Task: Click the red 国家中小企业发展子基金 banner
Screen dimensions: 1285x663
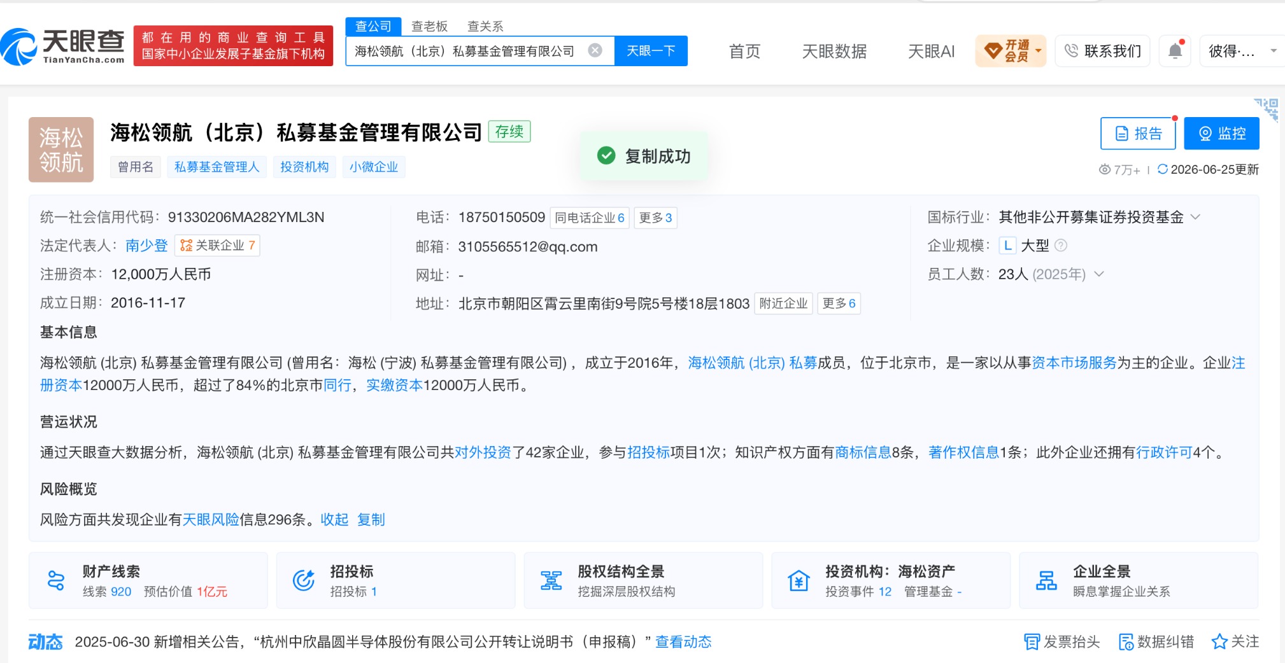Action: click(233, 46)
